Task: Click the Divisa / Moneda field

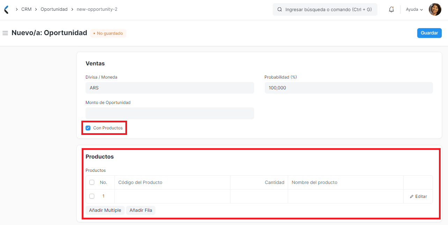Action: point(170,88)
